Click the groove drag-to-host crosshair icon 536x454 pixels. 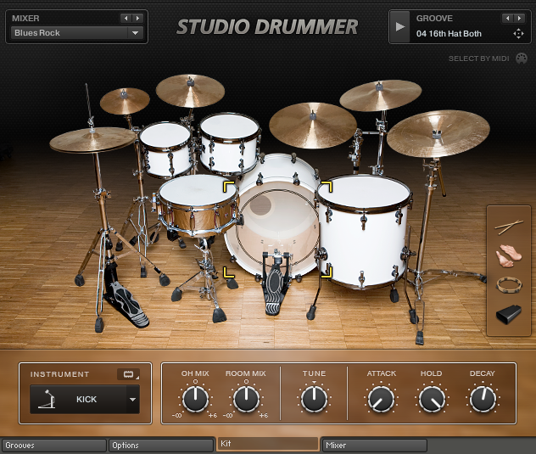[518, 34]
